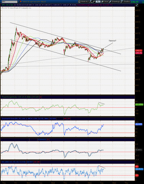Click the StochasticSlow study header label
This screenshot has height=184, width=144.
[x=25, y=119]
